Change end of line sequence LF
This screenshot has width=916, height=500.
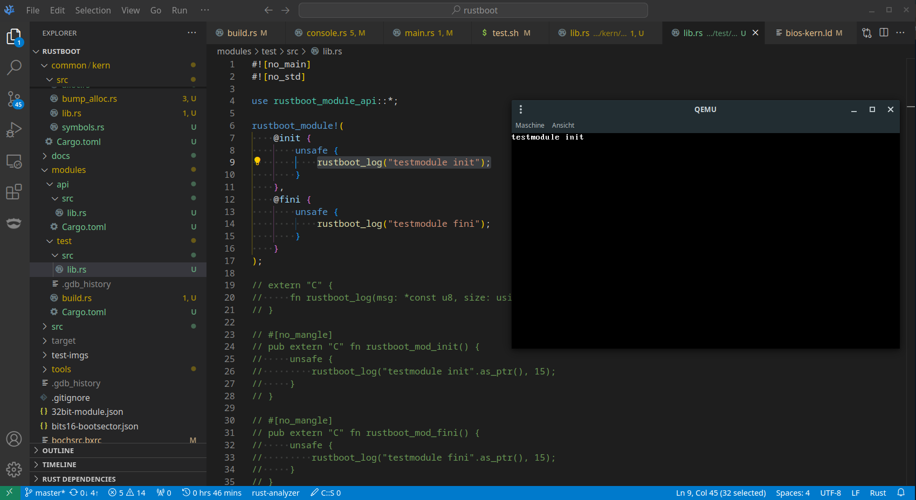(856, 492)
